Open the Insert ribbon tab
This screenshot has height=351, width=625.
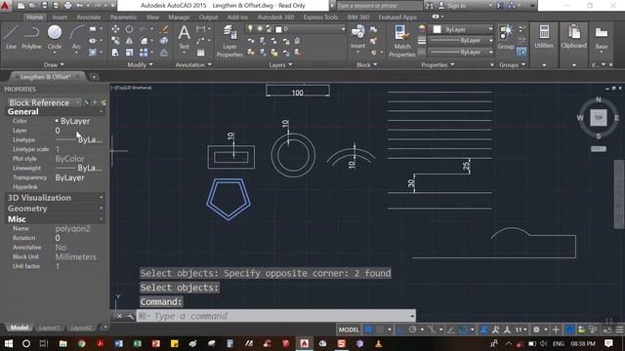pyautogui.click(x=60, y=18)
